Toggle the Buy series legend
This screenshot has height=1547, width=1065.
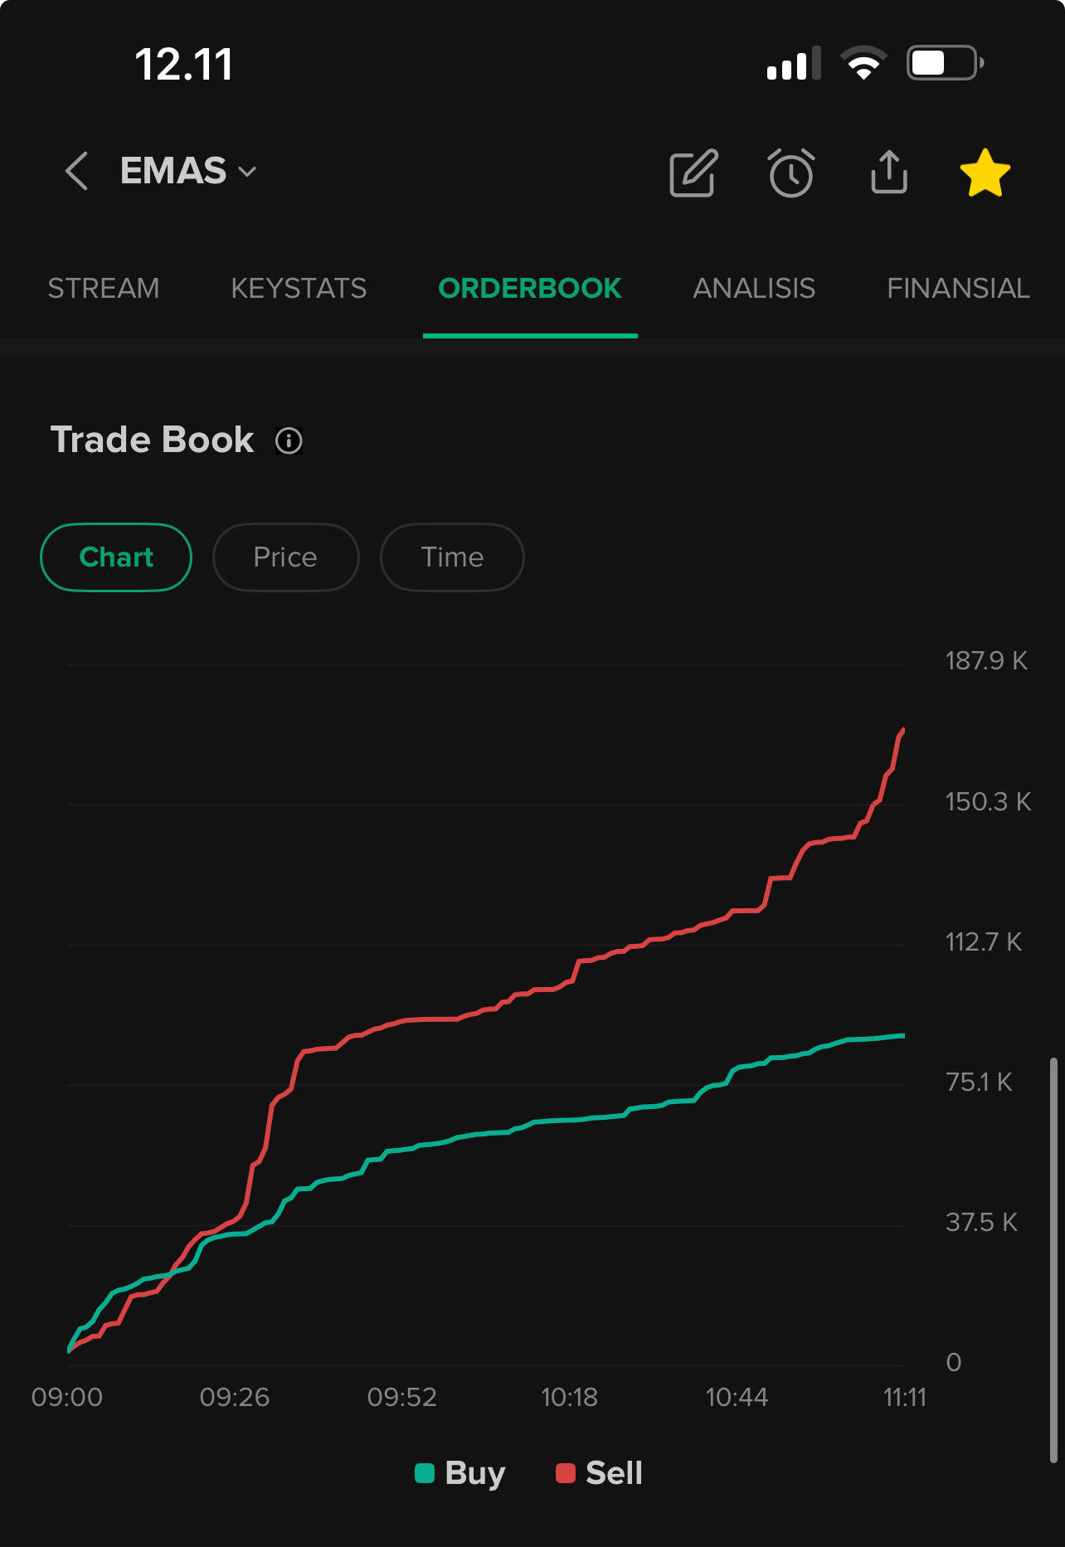[460, 1473]
